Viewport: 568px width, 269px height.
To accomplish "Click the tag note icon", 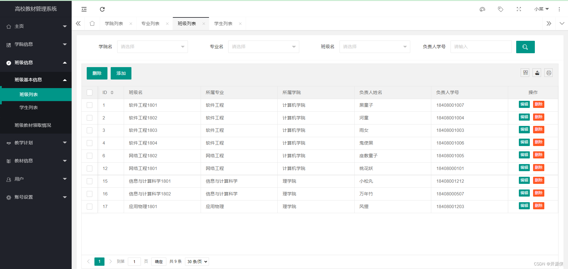I will [501, 9].
